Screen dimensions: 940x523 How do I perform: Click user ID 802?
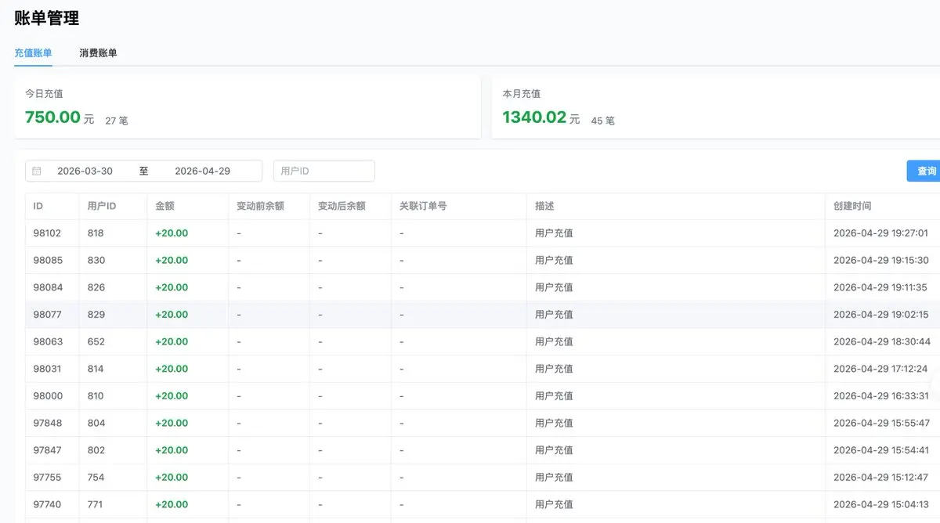(96, 450)
